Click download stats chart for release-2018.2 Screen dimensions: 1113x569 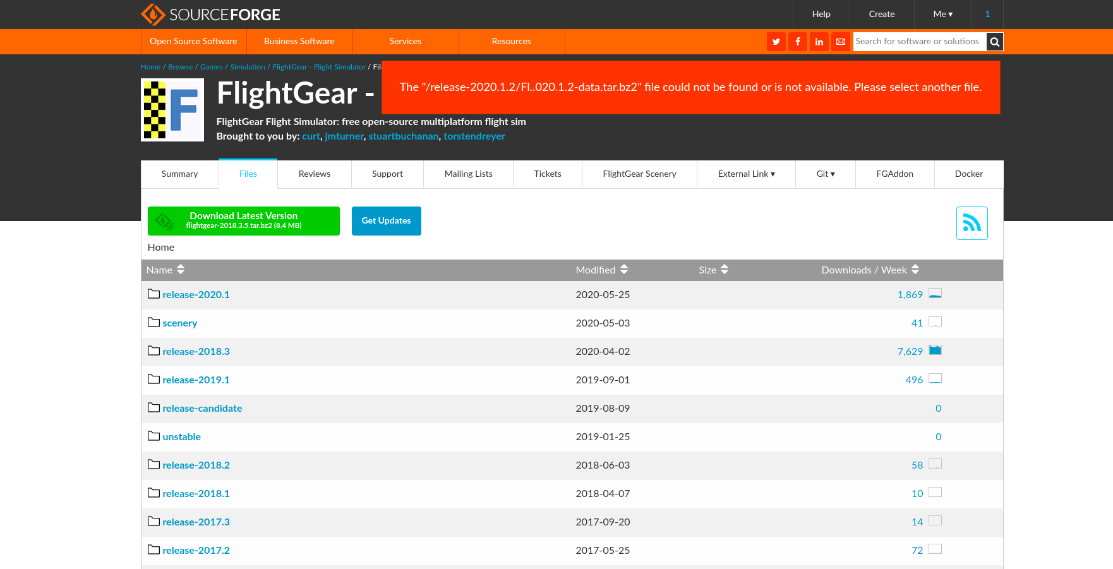point(936,464)
